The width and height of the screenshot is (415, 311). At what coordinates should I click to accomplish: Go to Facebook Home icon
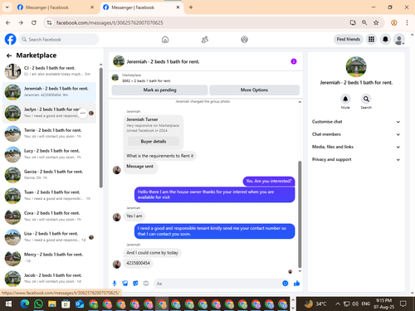click(x=165, y=40)
